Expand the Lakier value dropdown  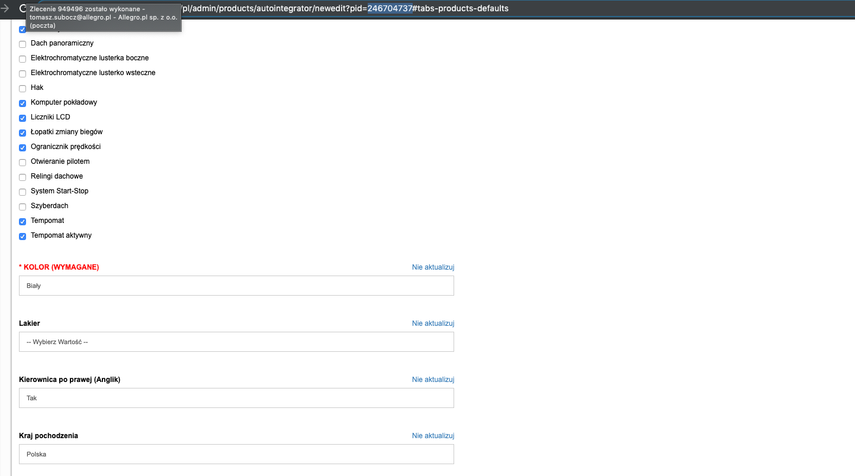tap(236, 342)
